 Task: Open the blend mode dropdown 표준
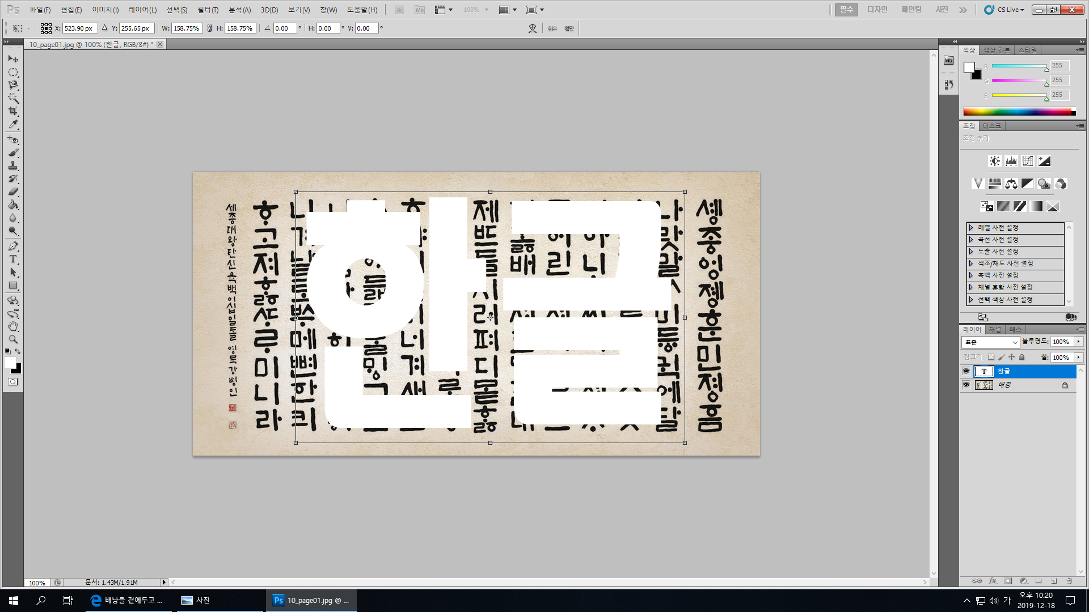tap(990, 342)
